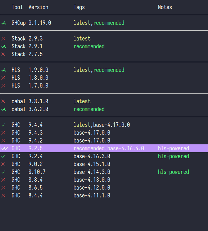
Task: Click the 'latest,recommended' tags of GHCup
Action: click(x=99, y=23)
